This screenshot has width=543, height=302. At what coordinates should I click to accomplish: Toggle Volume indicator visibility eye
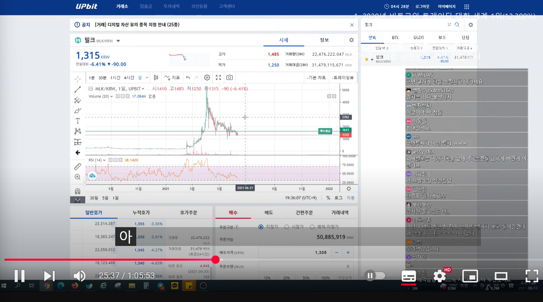point(117,96)
